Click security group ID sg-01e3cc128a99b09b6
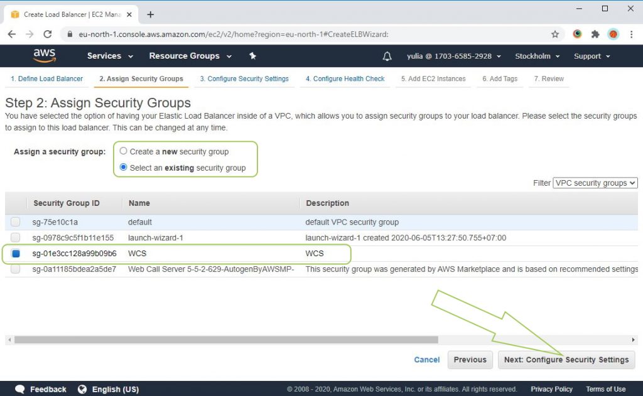The height and width of the screenshot is (396, 643). [74, 254]
